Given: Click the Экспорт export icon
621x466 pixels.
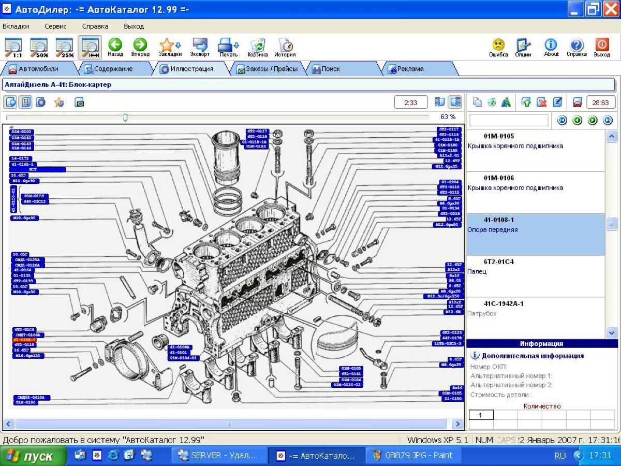Looking at the screenshot, I should pos(200,47).
